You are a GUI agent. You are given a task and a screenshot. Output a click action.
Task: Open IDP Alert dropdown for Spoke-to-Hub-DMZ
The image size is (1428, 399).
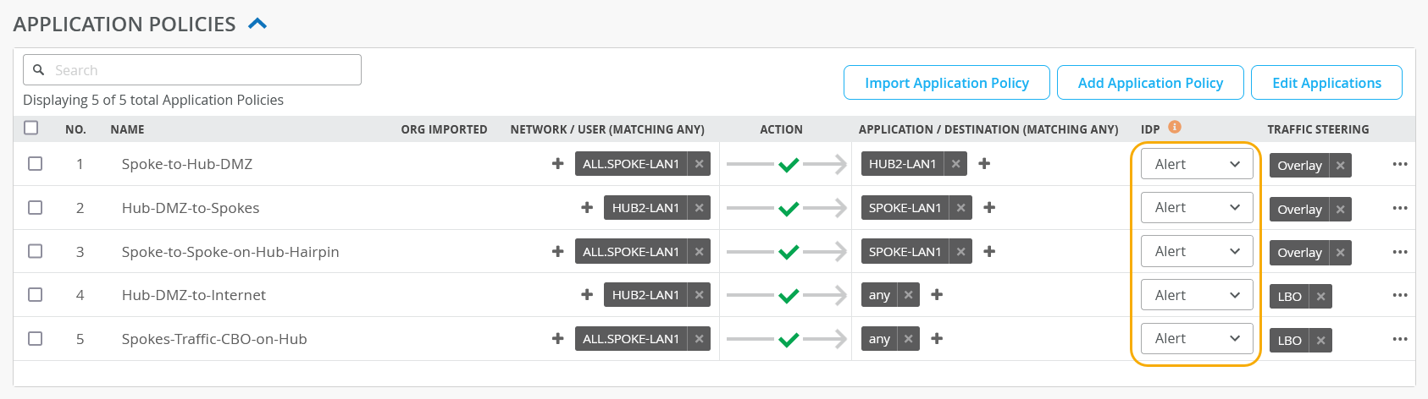tap(1196, 164)
